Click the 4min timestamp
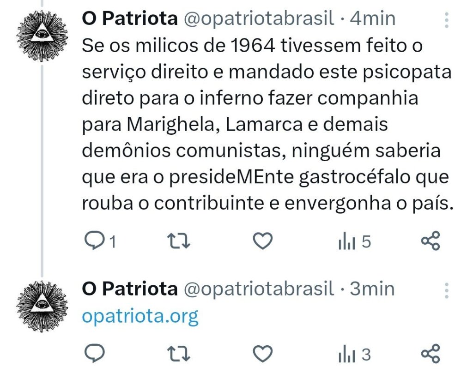Image resolution: width=473 pixels, height=379 pixels. coord(372,18)
